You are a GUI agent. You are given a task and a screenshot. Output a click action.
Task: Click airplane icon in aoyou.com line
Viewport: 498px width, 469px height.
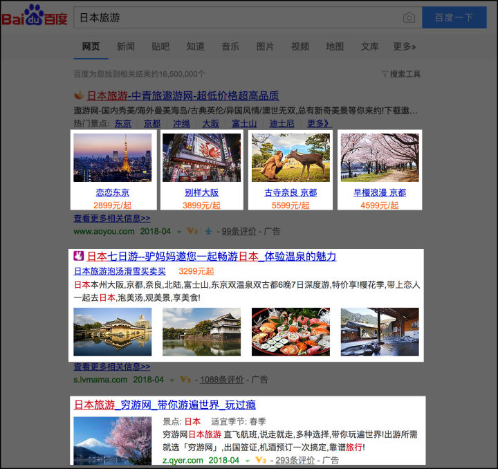tap(208, 231)
